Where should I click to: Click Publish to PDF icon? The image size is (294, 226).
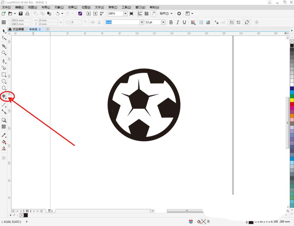pos(102,14)
